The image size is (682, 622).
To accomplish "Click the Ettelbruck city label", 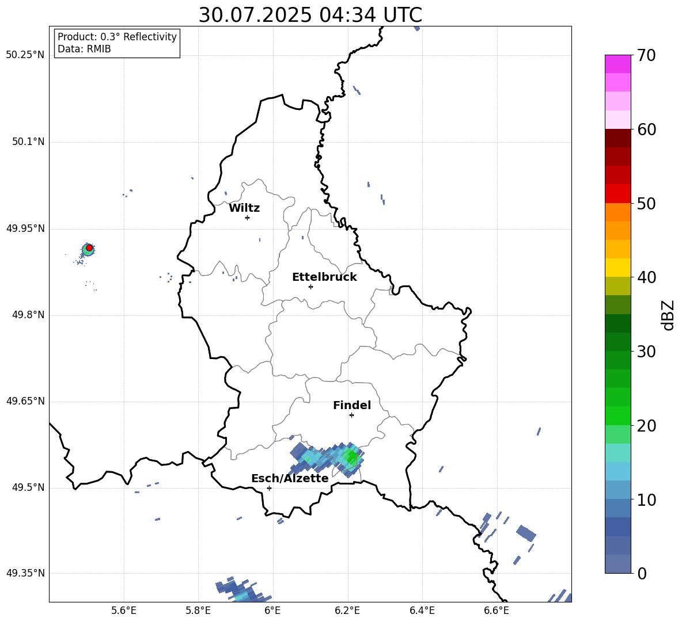I will [x=324, y=277].
